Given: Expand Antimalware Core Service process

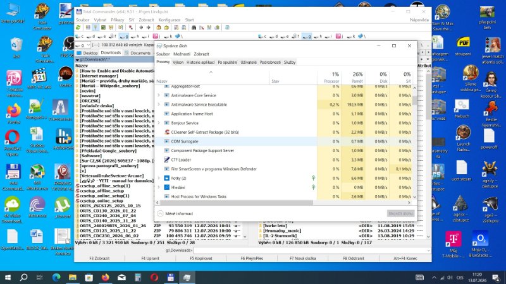Looking at the screenshot, I should coord(159,95).
